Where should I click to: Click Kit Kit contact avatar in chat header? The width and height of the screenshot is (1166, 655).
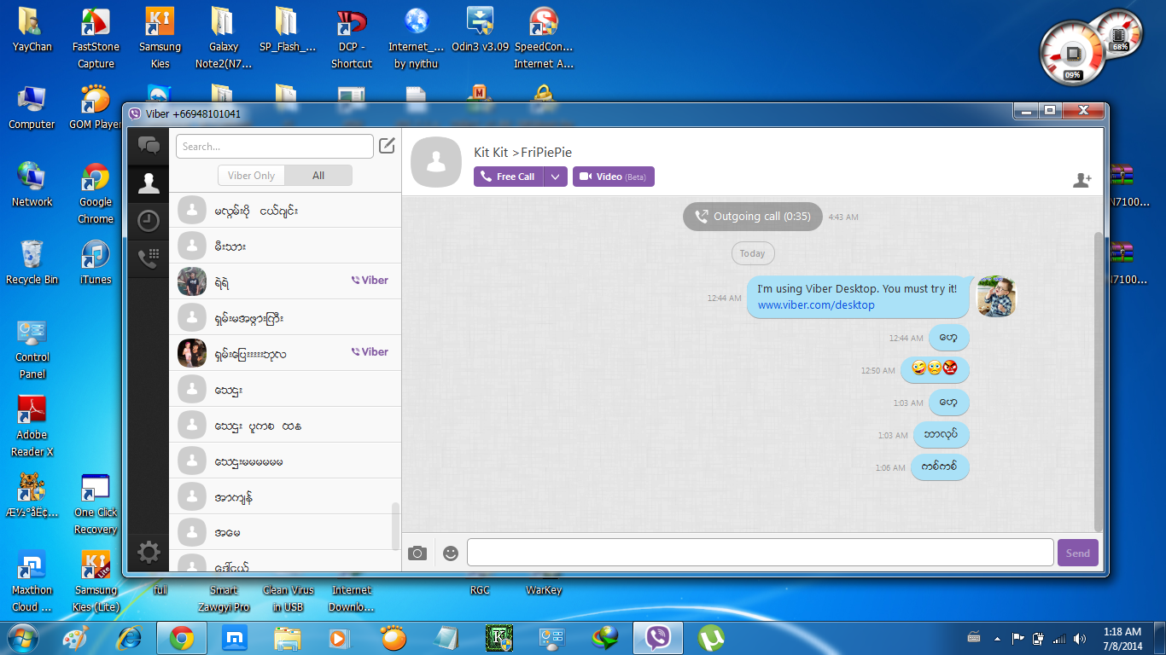pyautogui.click(x=436, y=161)
